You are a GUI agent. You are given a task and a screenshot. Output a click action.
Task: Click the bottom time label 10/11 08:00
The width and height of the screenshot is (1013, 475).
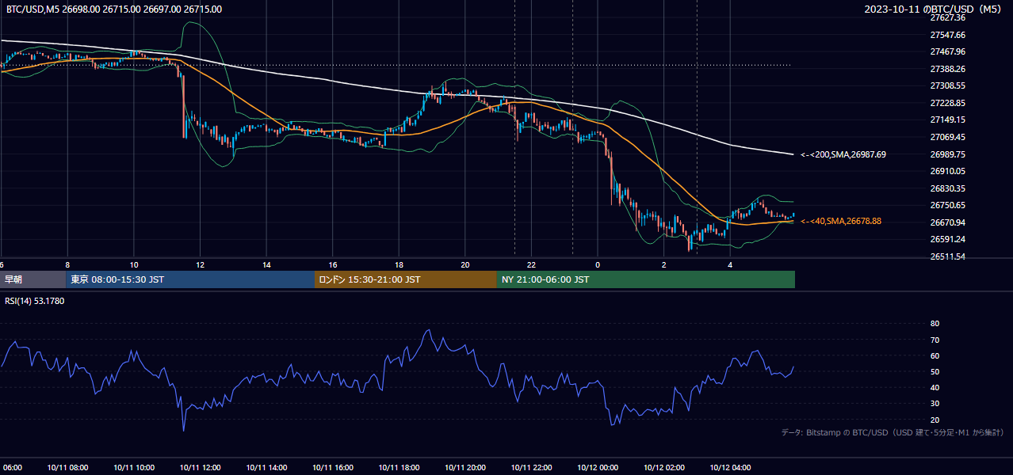tap(67, 467)
